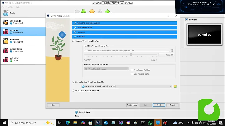Open Visual Studio from the taskbar
The height and width of the screenshot is (126, 225).
tap(121, 123)
